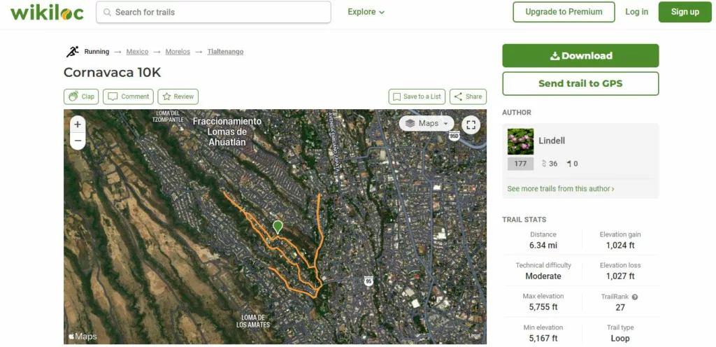
Task: Clap for this trail
Action: click(x=81, y=97)
